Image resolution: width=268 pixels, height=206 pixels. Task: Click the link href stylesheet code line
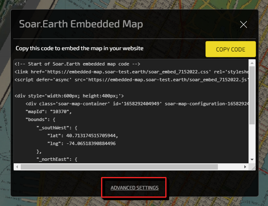(131, 72)
